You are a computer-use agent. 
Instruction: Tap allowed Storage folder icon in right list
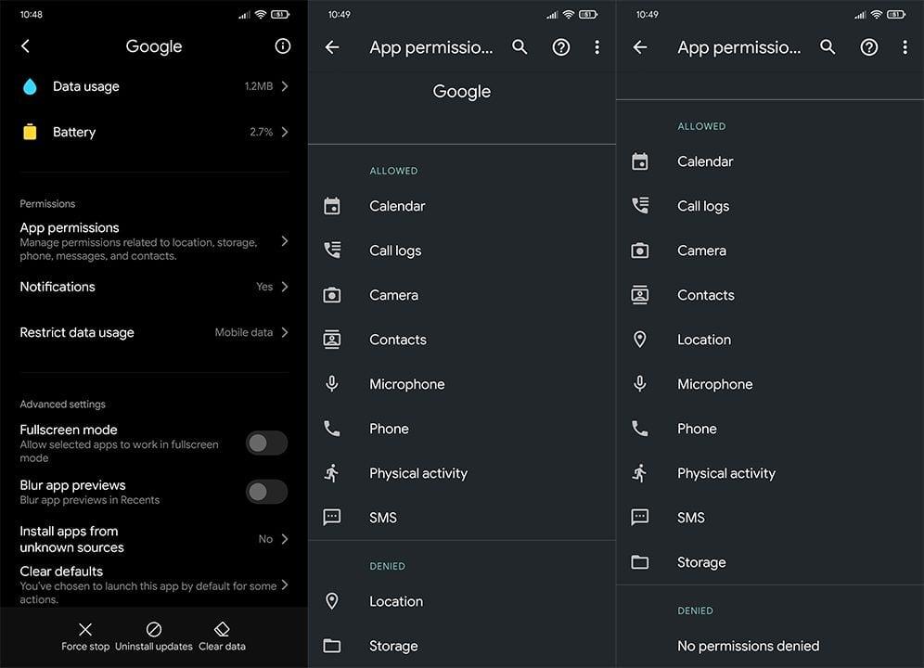tap(640, 562)
